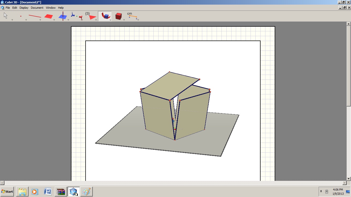Image resolution: width=351 pixels, height=197 pixels.
Task: Open the Document menu
Action: coord(37,8)
